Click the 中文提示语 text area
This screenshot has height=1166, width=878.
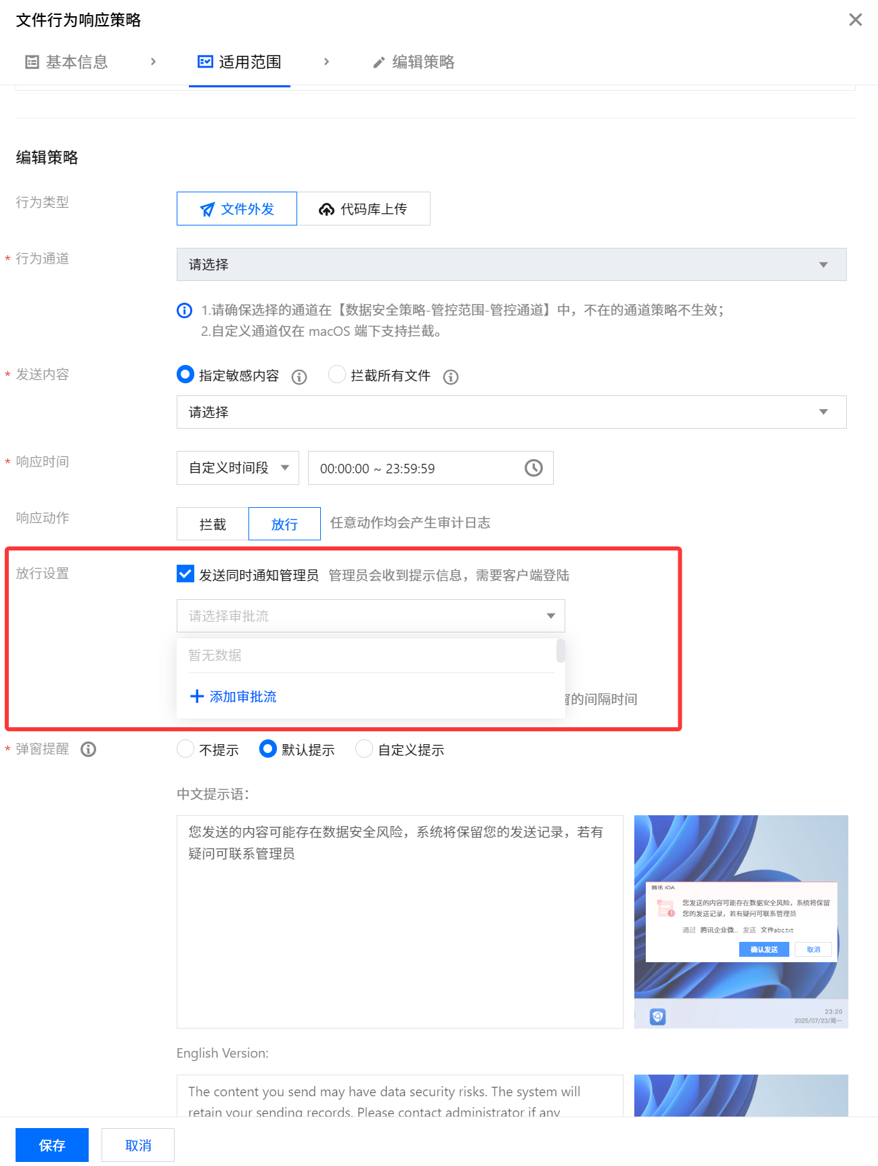point(399,922)
